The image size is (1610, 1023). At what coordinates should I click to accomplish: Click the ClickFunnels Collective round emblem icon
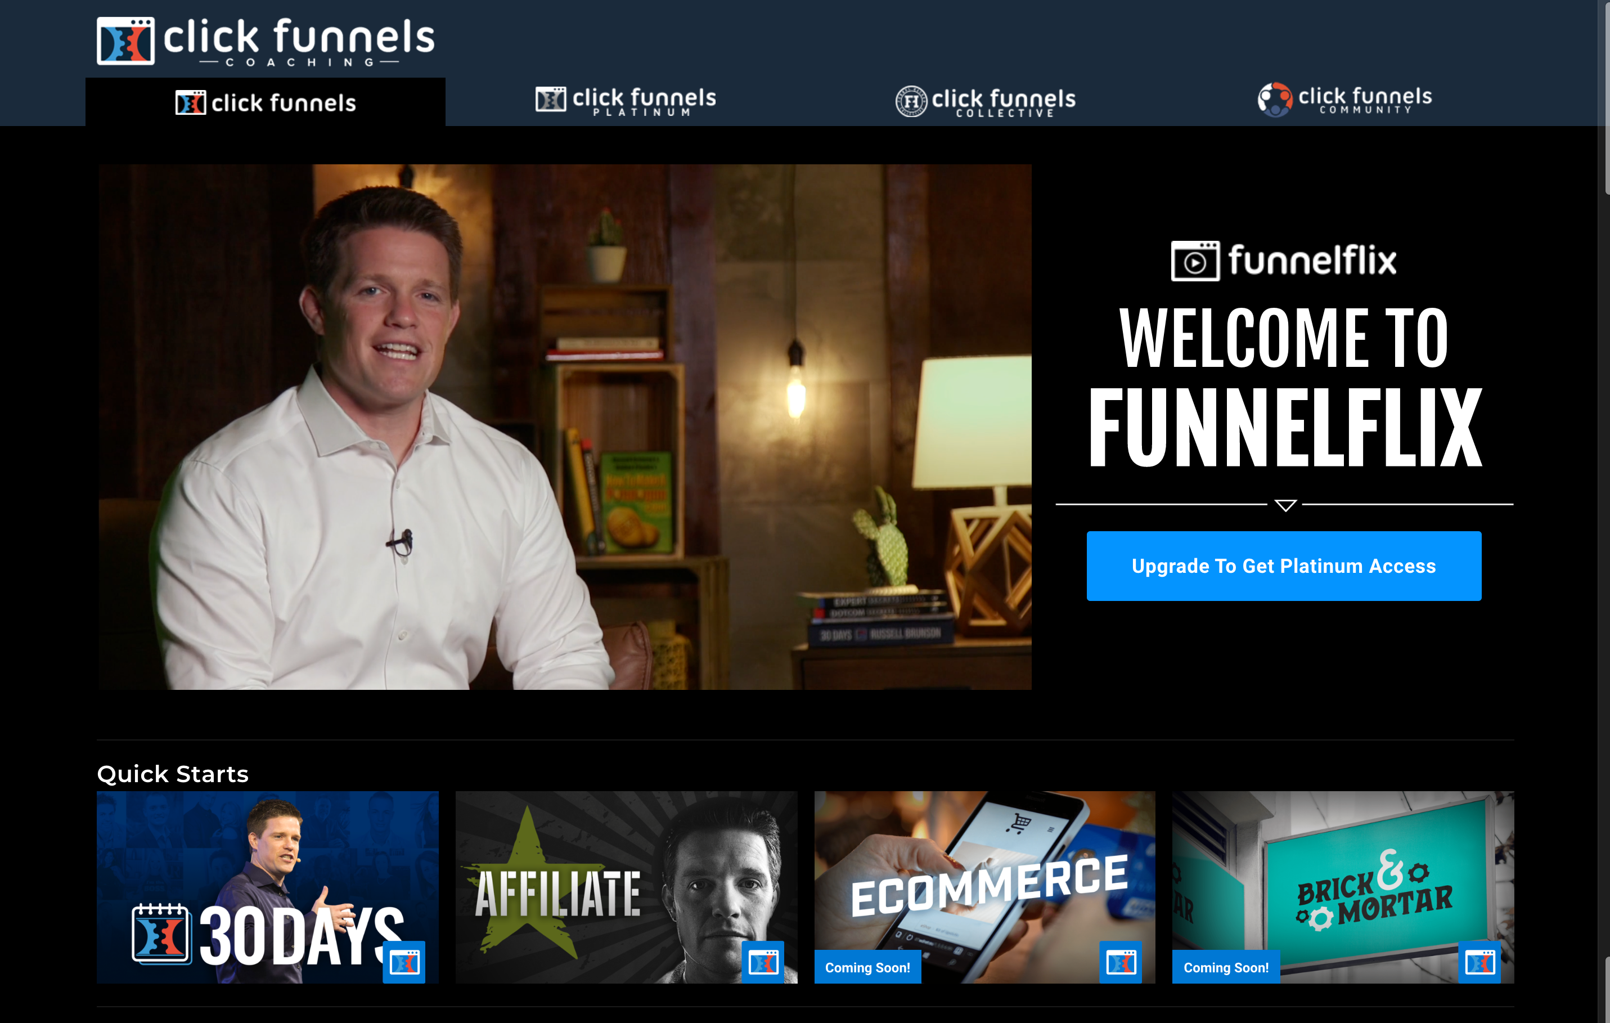(x=911, y=102)
